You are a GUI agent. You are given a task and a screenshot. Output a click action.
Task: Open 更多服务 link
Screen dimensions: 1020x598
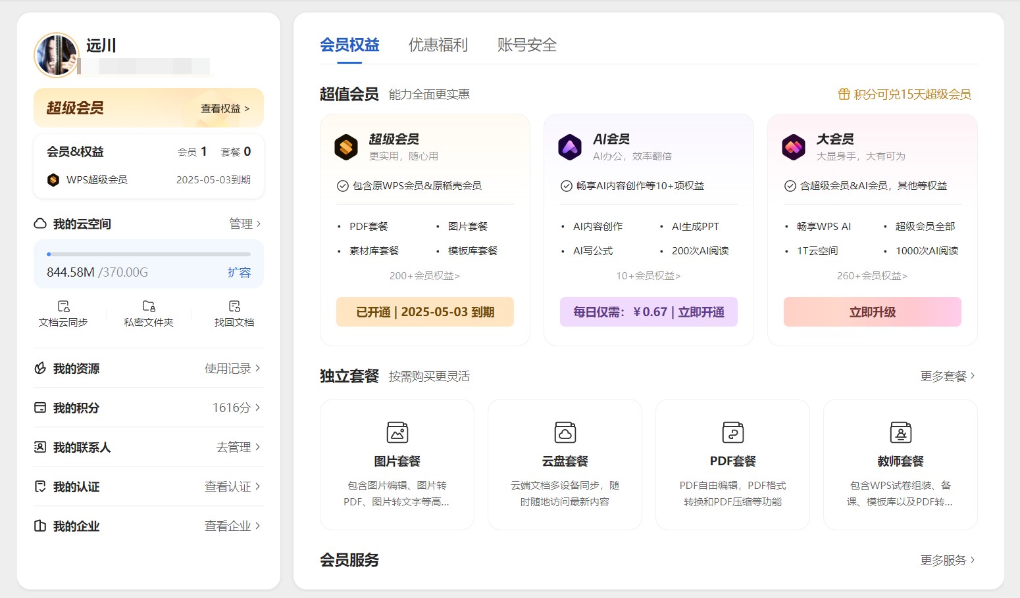[x=948, y=560]
